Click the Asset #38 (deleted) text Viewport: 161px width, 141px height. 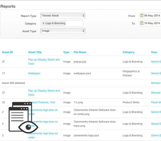tap(14, 83)
